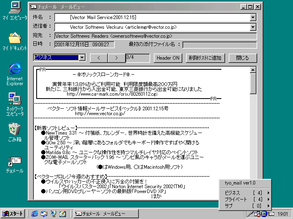
Task: Click 【ベクタープロレジ今週のおすすめ】 heading
Action: click(71, 176)
